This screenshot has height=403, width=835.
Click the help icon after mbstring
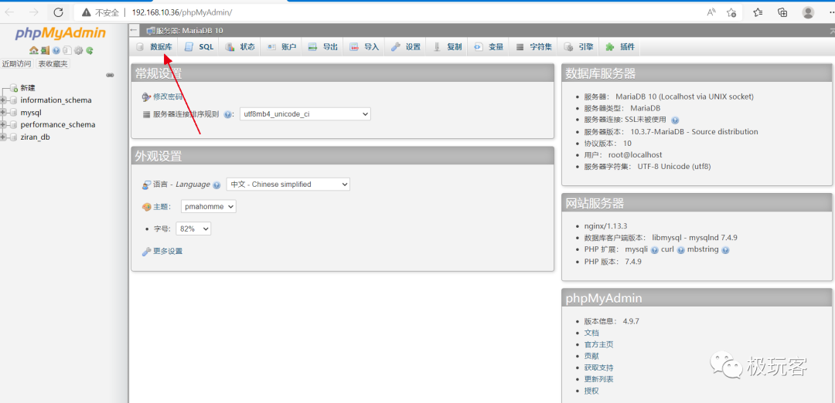point(724,250)
